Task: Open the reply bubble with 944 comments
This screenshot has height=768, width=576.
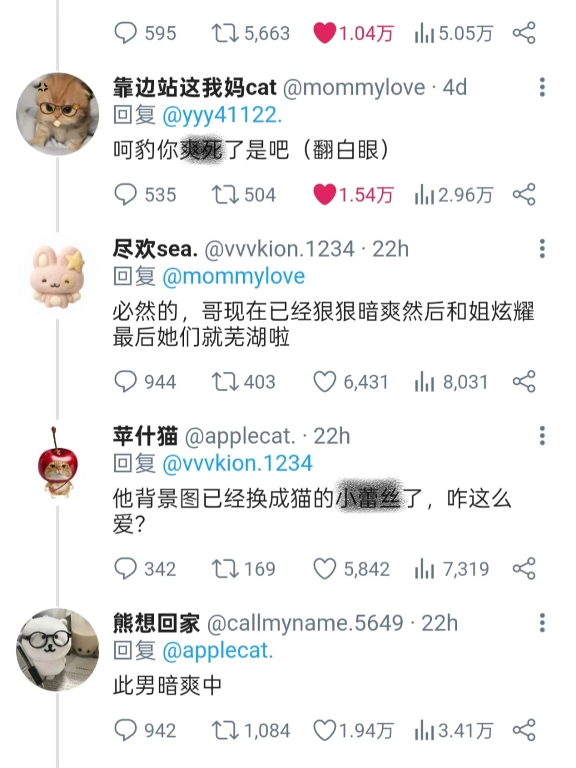Action: (145, 382)
